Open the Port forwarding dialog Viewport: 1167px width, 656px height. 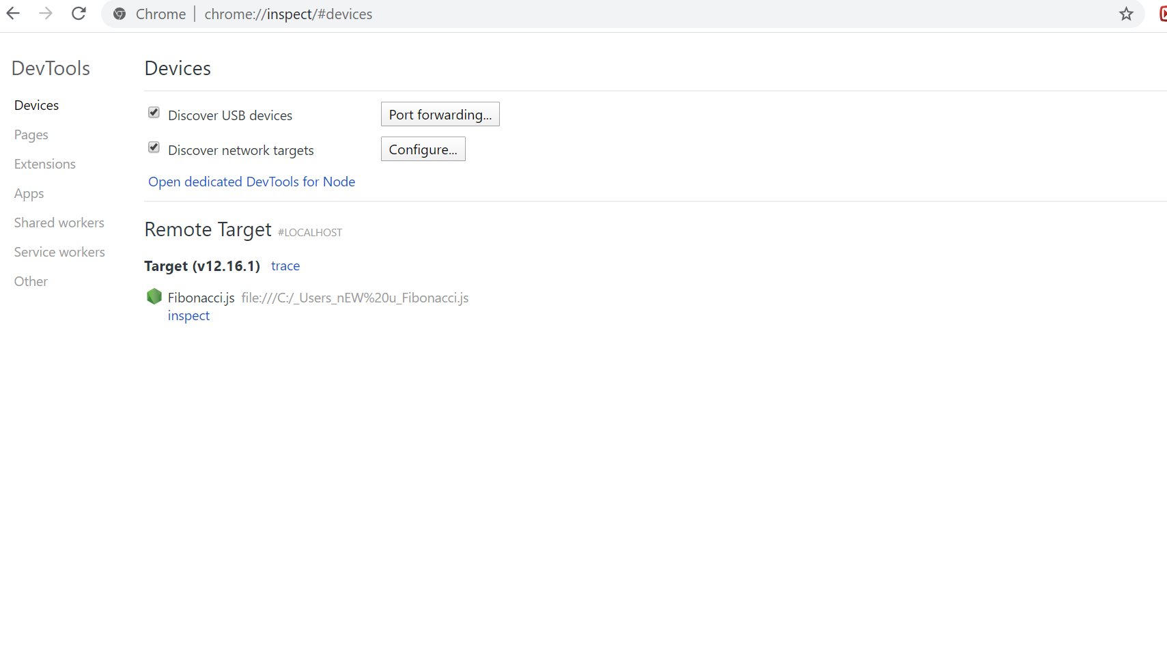tap(440, 115)
